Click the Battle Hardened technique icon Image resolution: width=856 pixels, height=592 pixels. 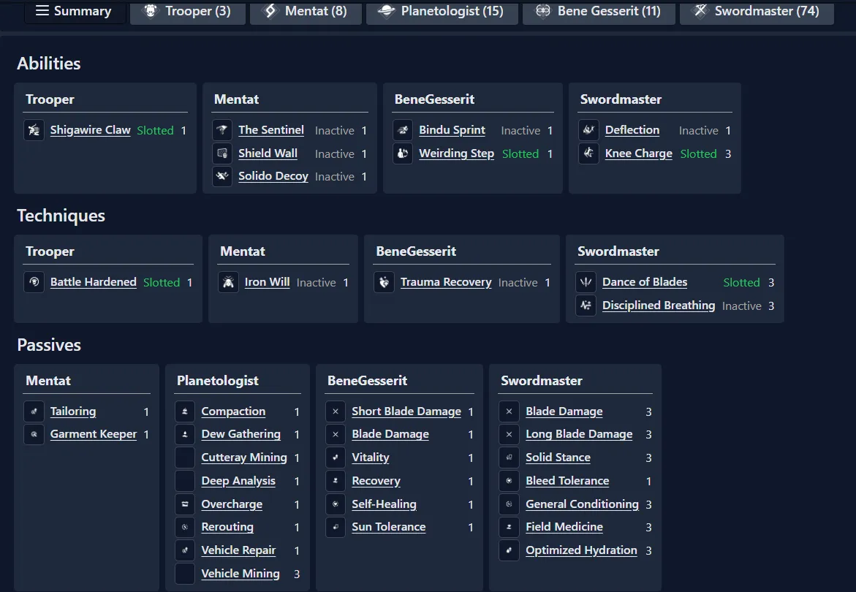pyautogui.click(x=34, y=283)
